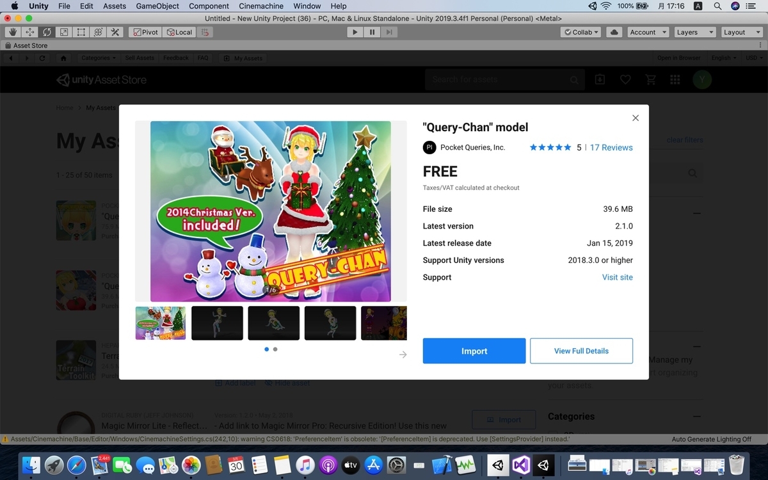Open the Layers dropdown
Image resolution: width=768 pixels, height=480 pixels.
coord(694,32)
